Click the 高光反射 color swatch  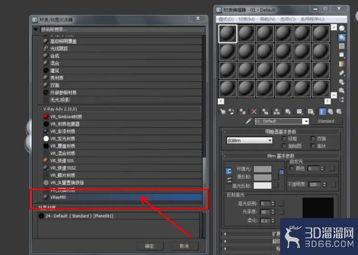coord(262,185)
